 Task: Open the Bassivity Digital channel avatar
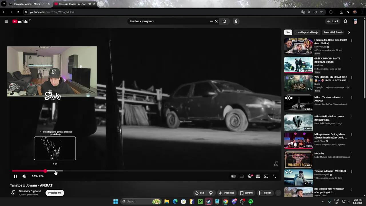13,193
